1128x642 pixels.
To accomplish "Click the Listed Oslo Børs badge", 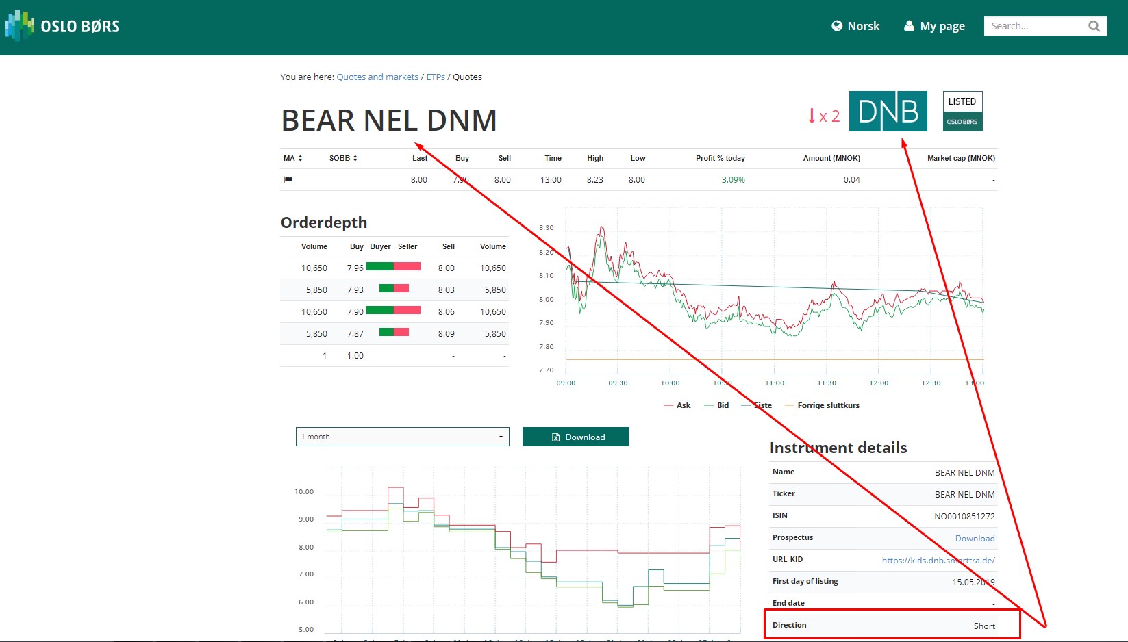I will coord(962,111).
